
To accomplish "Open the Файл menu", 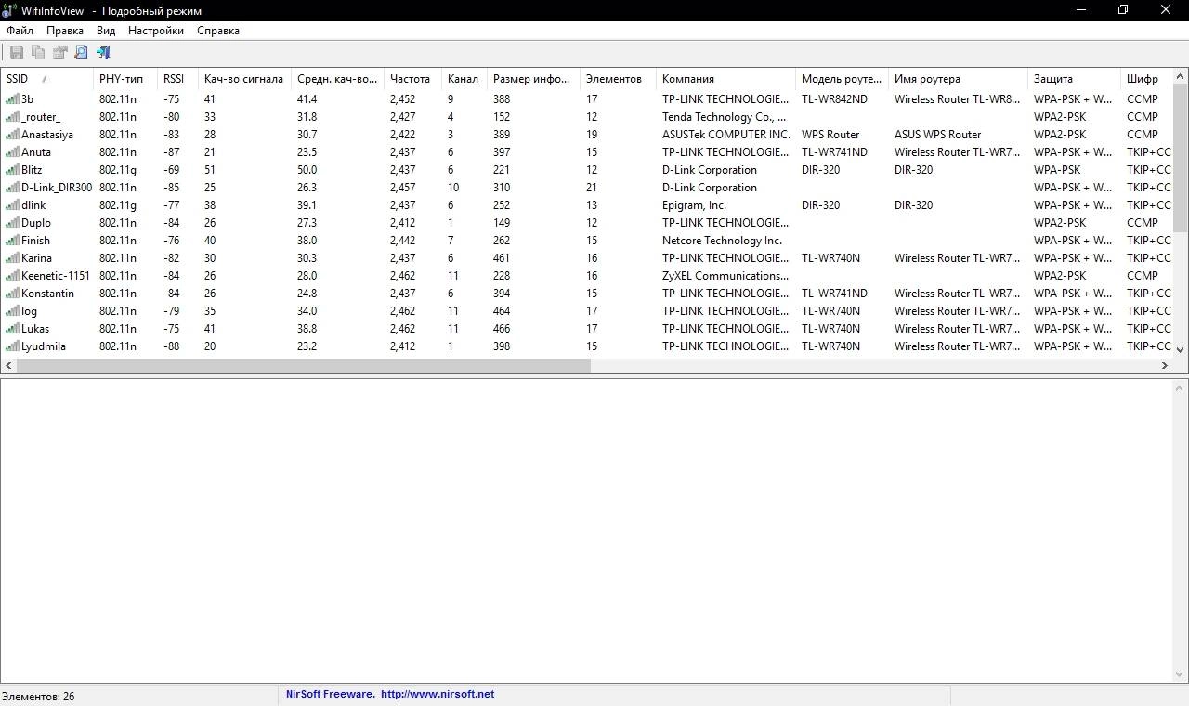I will [x=20, y=31].
